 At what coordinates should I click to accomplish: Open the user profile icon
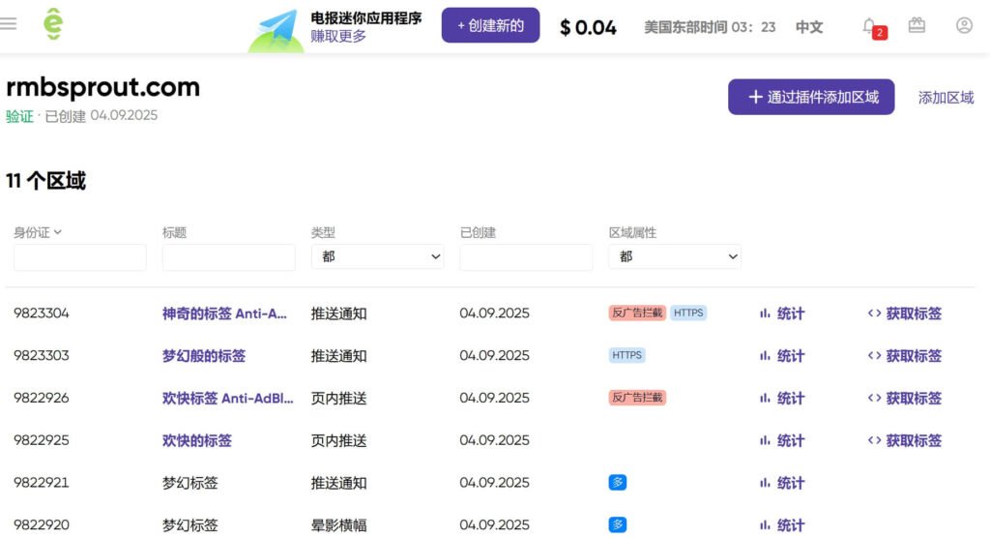[x=964, y=26]
